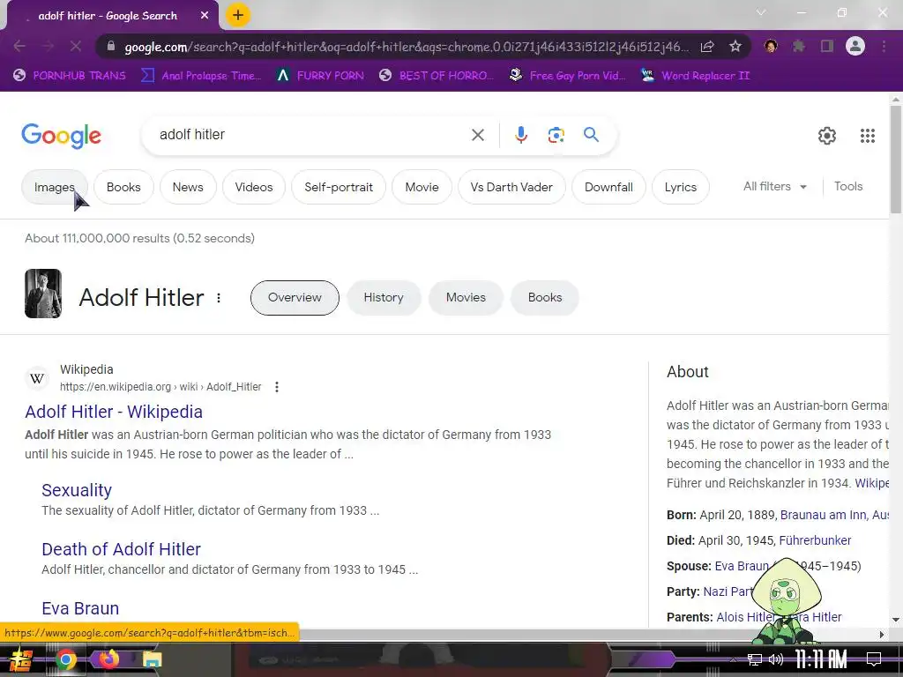Open the Google apps grid
The height and width of the screenshot is (677, 903).
[868, 135]
